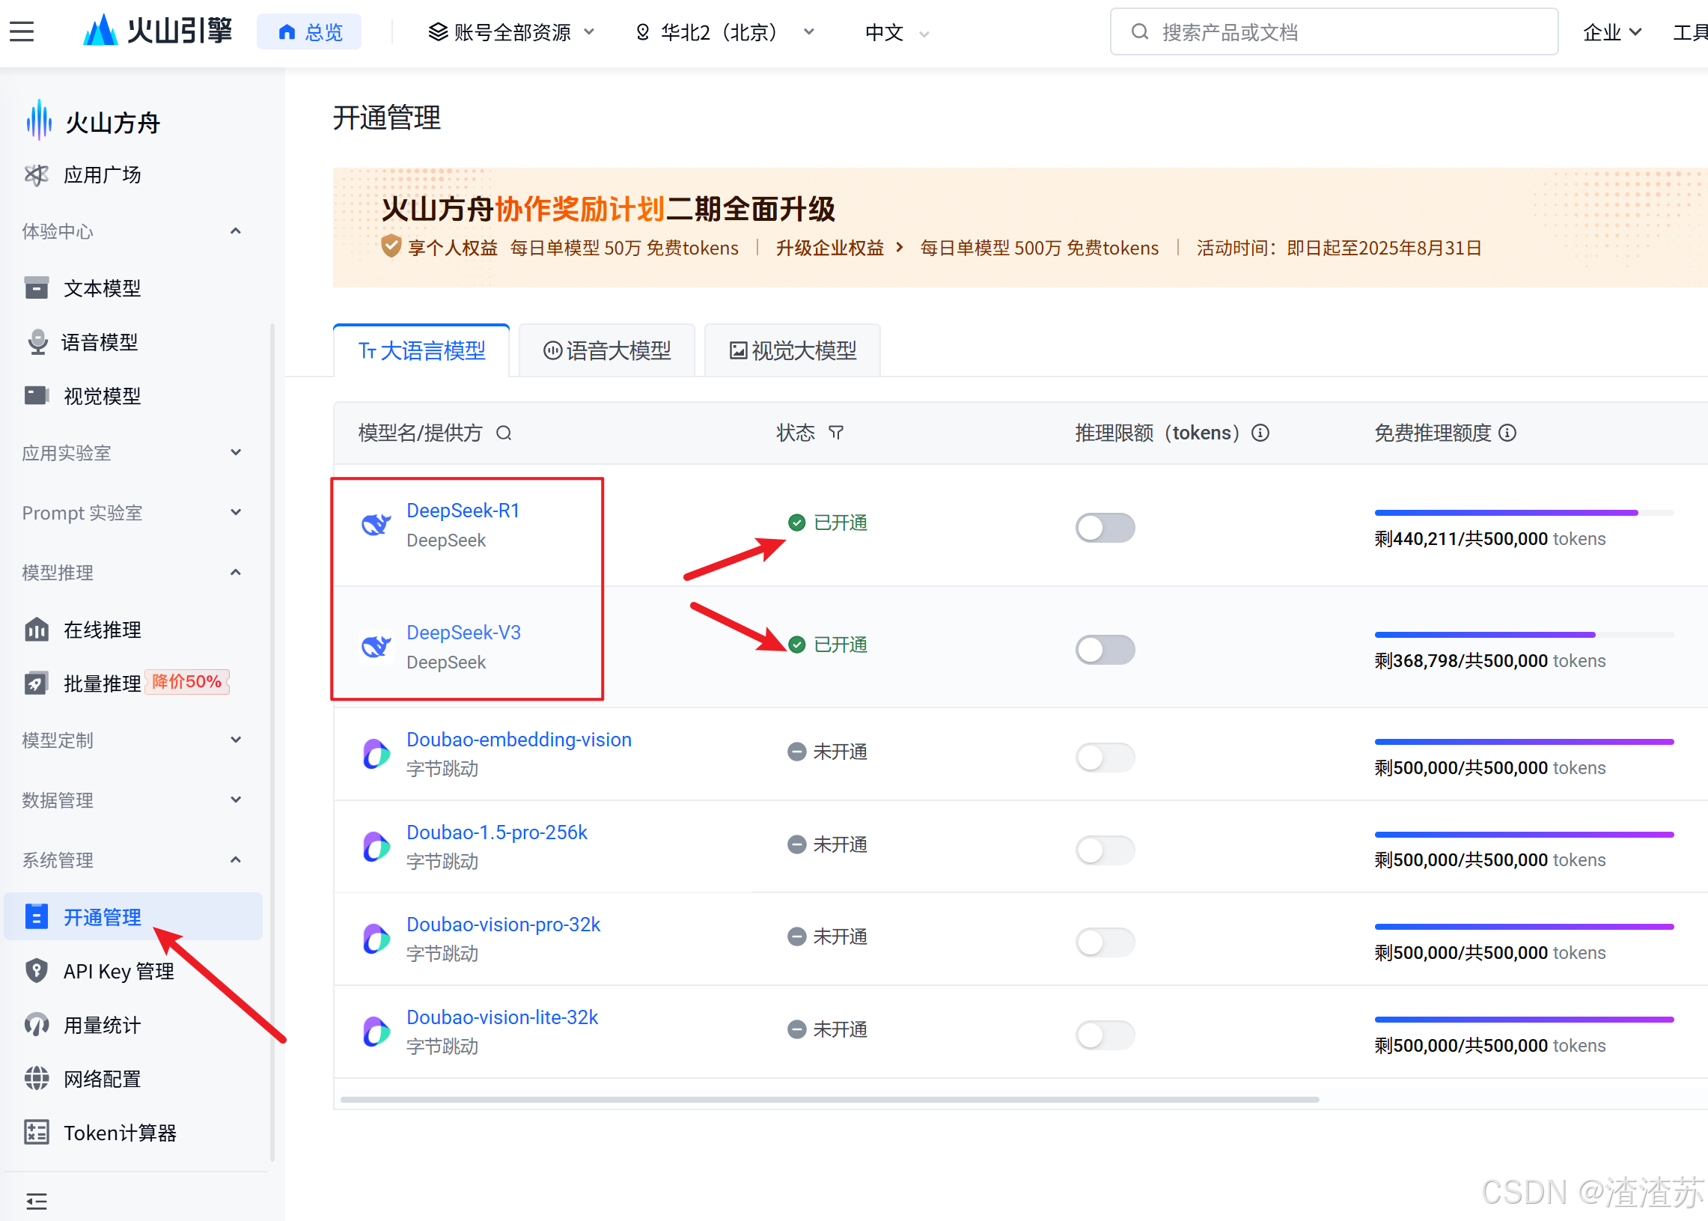This screenshot has height=1221, width=1708.
Task: Open the 工具 menu in top bar
Action: (x=1689, y=32)
